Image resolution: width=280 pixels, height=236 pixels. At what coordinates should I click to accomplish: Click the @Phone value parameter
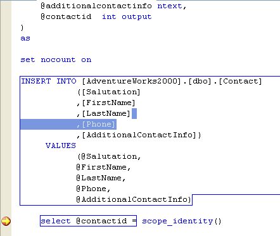point(91,189)
